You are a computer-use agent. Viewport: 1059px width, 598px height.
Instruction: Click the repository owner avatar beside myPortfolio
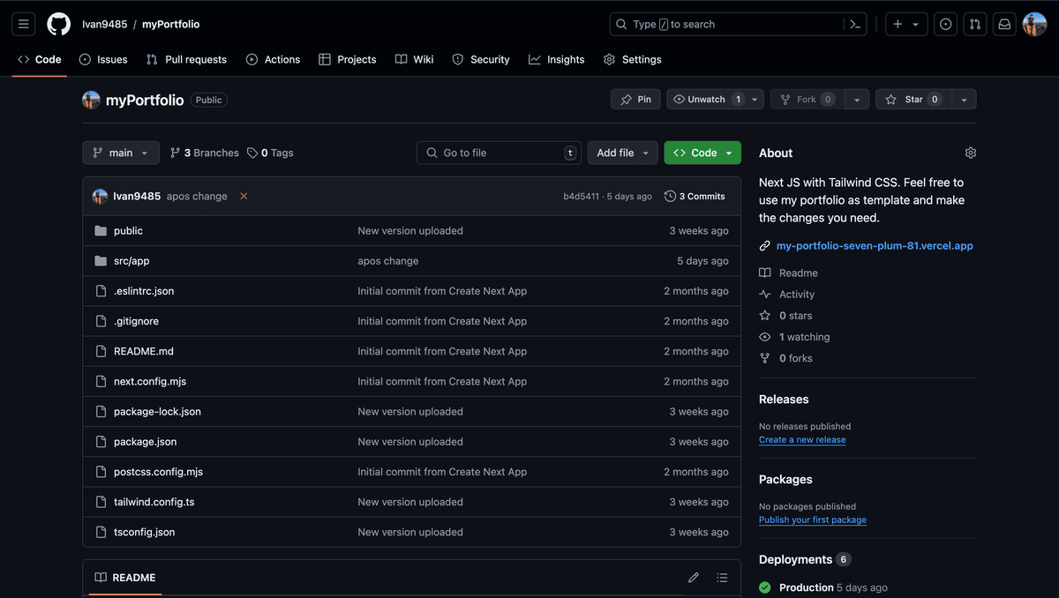click(x=91, y=100)
